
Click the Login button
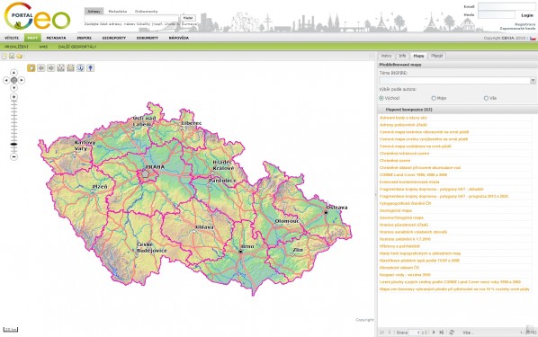527,15
